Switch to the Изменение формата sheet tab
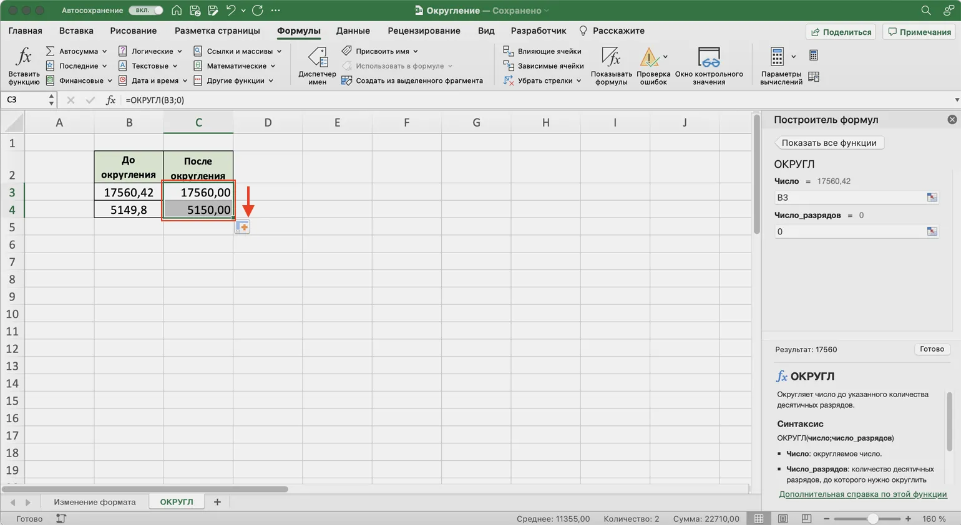The image size is (961, 525). point(94,502)
